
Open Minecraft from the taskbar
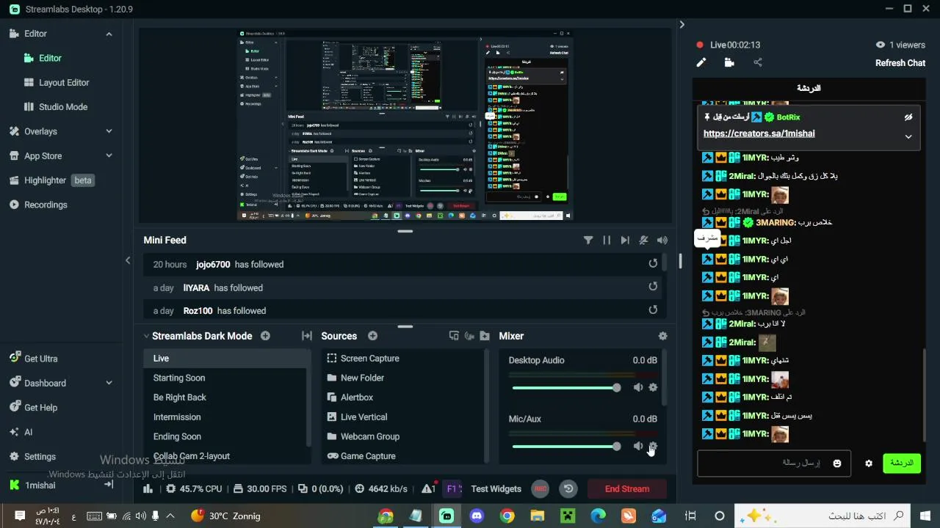tap(568, 516)
